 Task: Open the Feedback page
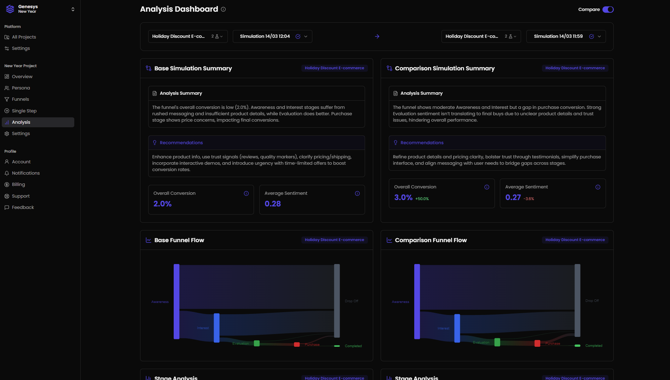[38, 207]
